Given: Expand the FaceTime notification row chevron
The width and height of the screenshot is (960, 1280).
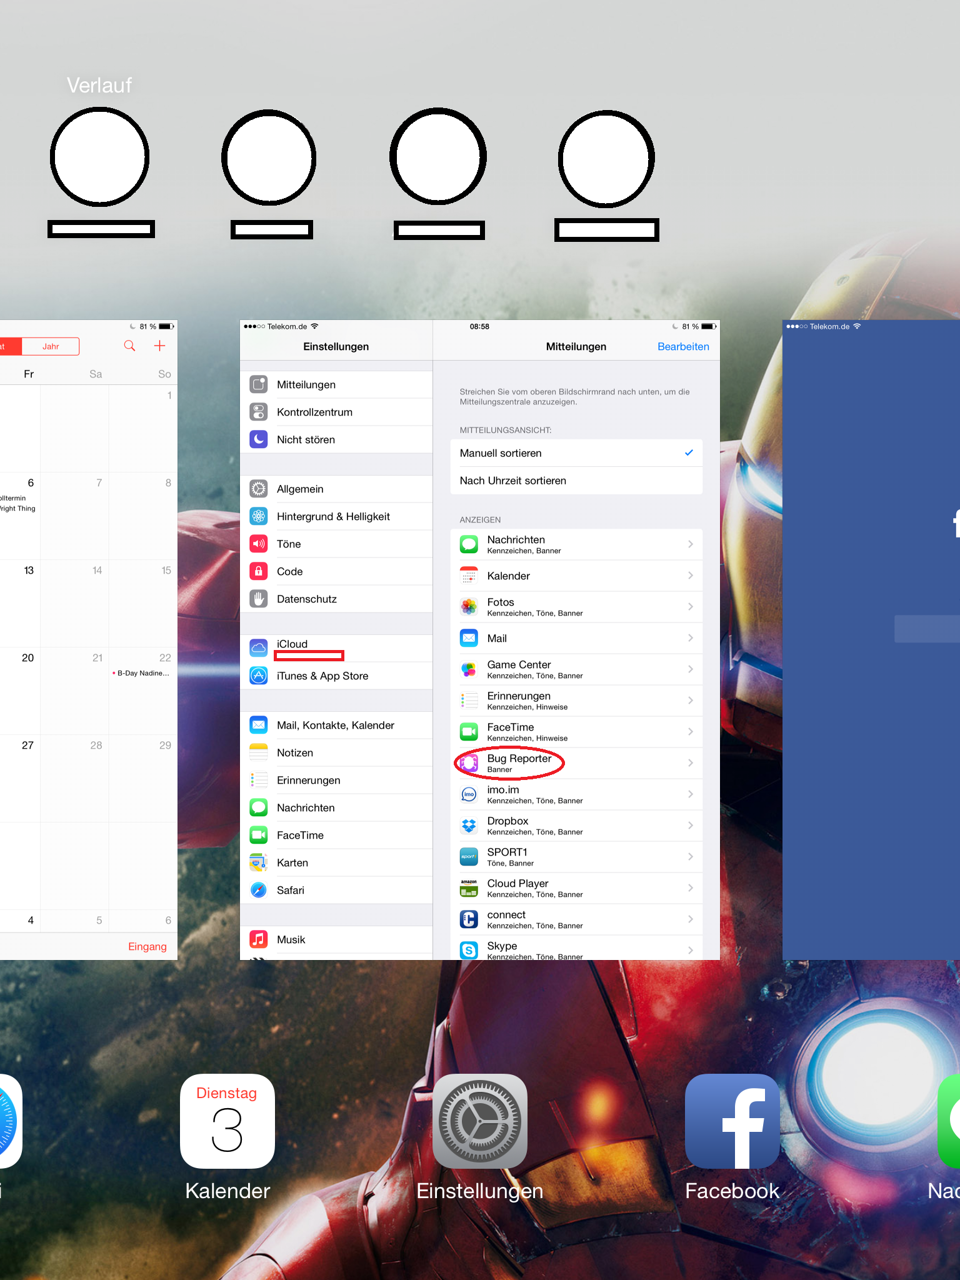Looking at the screenshot, I should coord(691,732).
